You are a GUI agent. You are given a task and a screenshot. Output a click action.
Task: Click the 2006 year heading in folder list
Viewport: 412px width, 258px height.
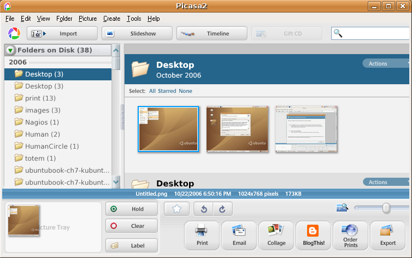[17, 62]
